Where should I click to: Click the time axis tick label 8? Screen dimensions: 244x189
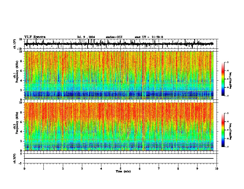(178, 169)
